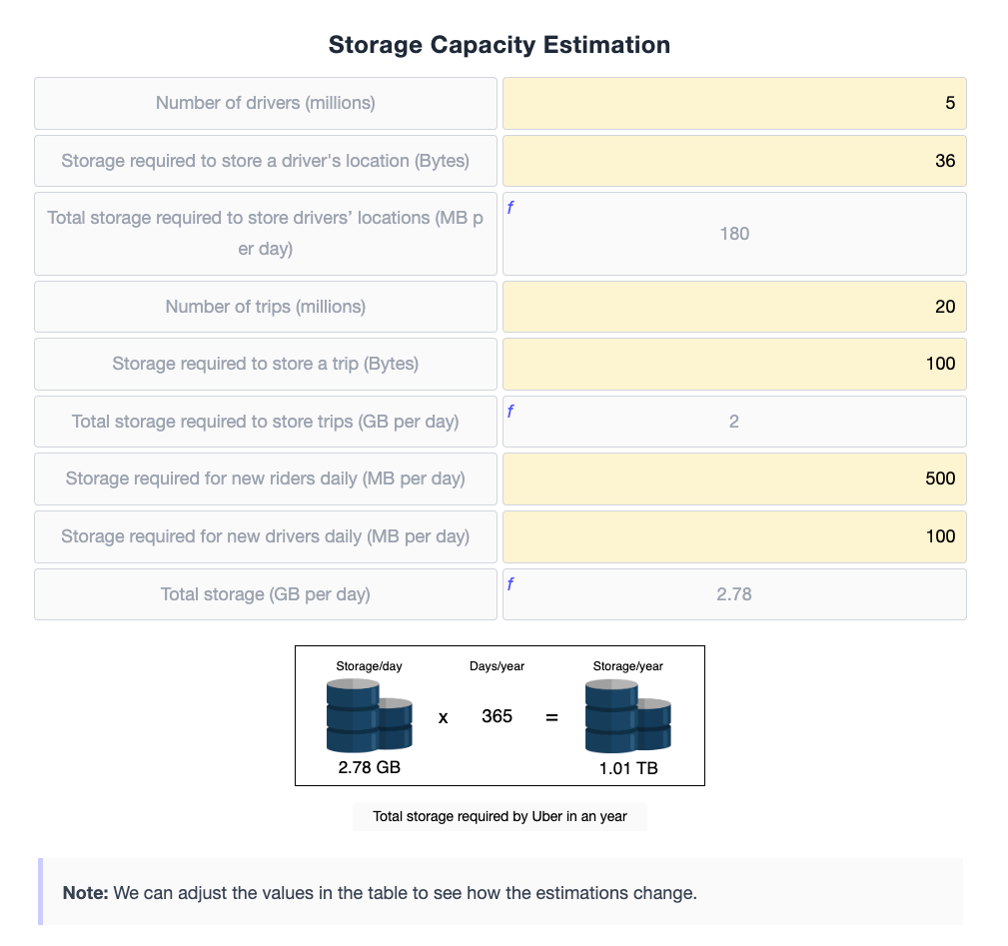Click the multiplication x symbol in diagram

[x=443, y=718]
